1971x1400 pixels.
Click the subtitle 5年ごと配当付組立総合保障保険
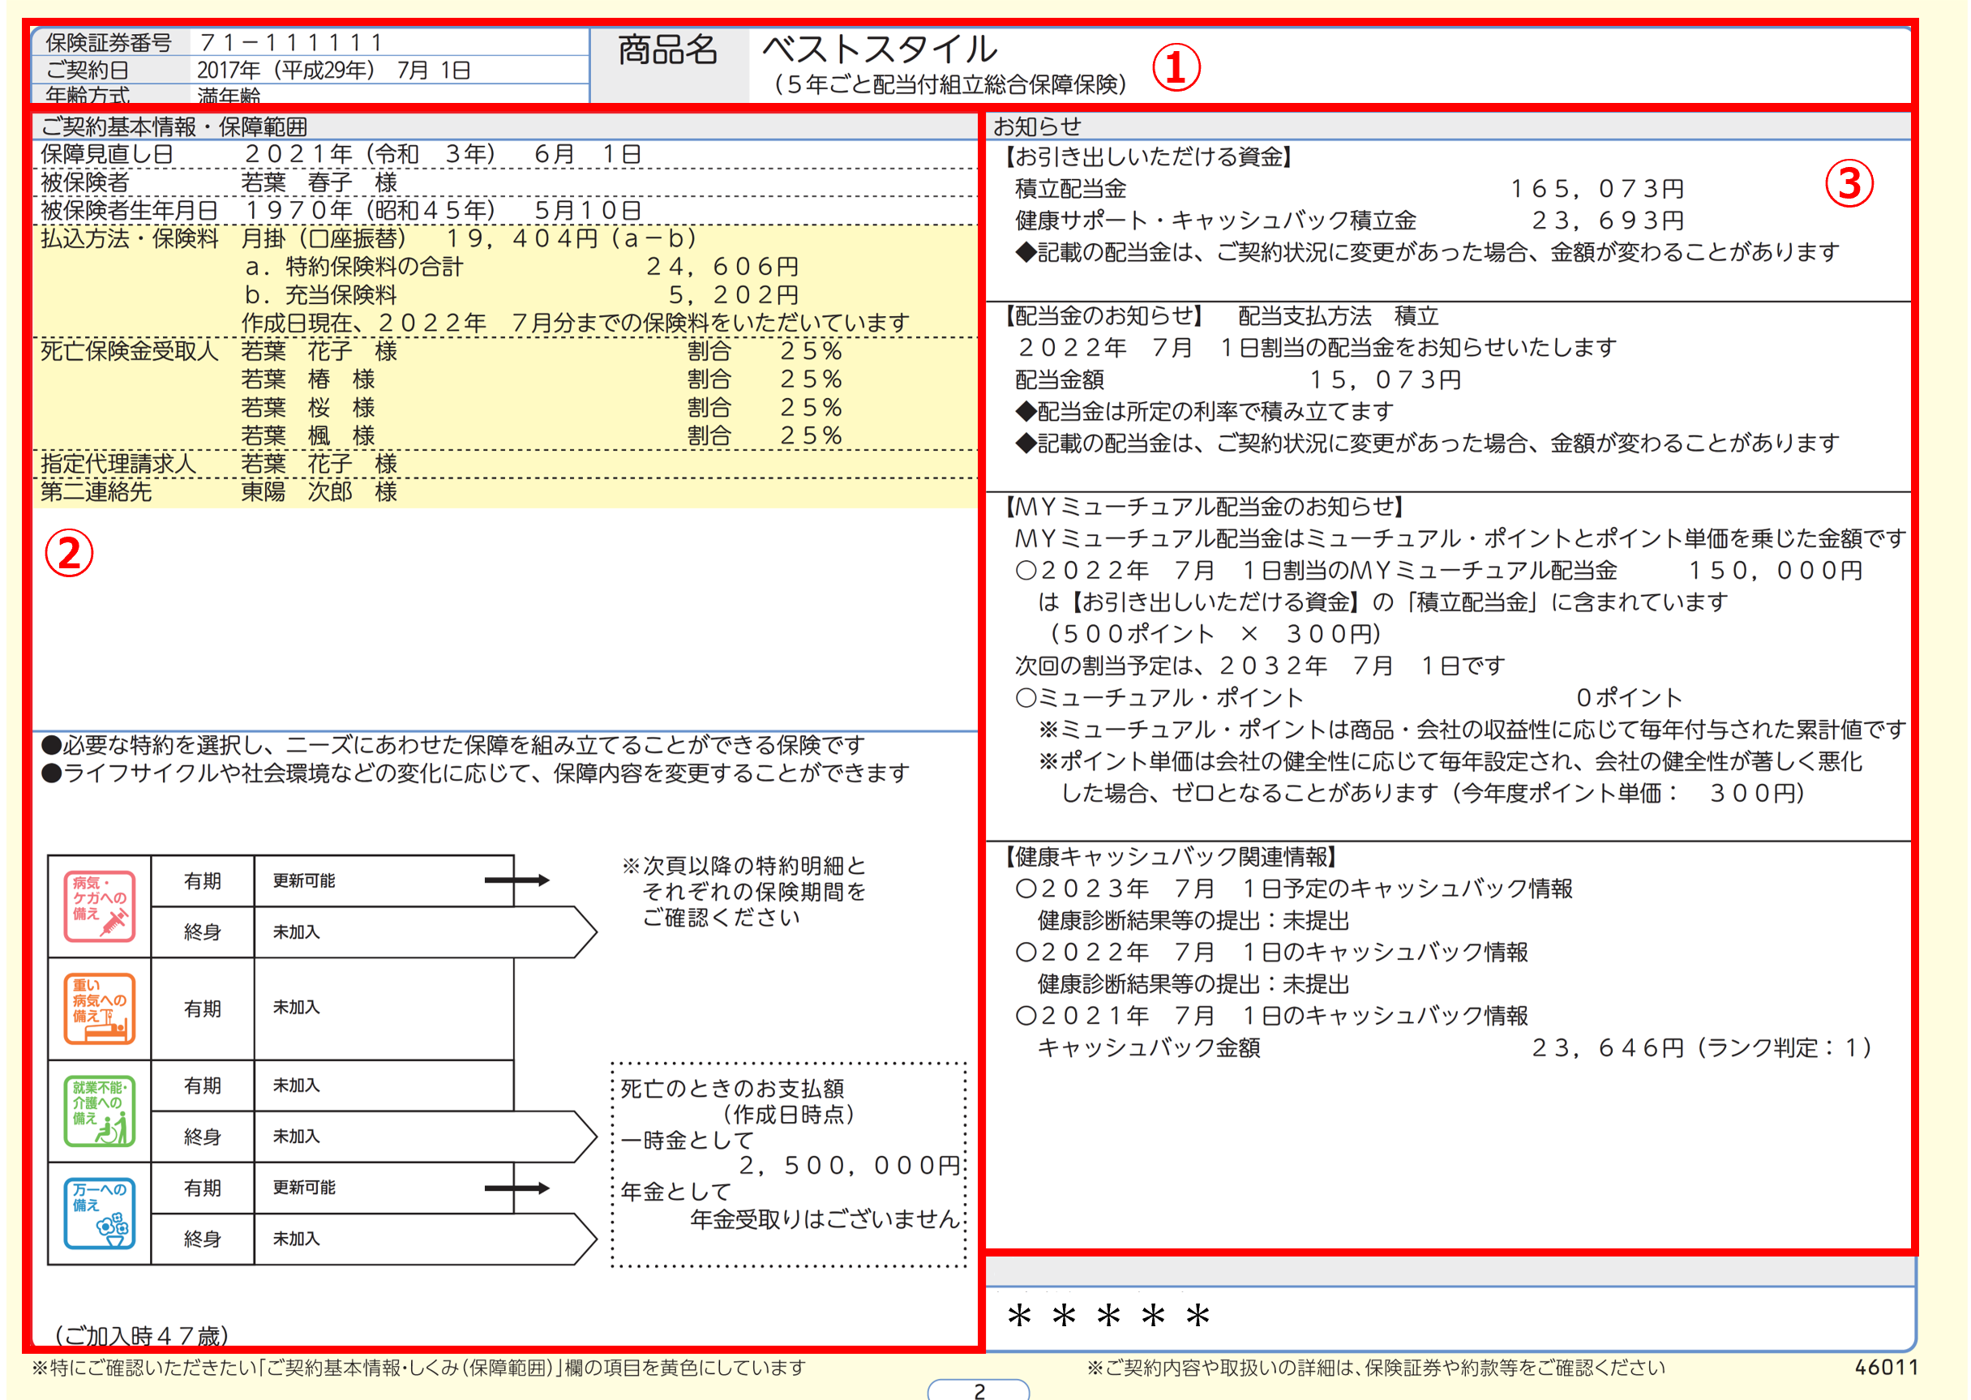pyautogui.click(x=949, y=84)
